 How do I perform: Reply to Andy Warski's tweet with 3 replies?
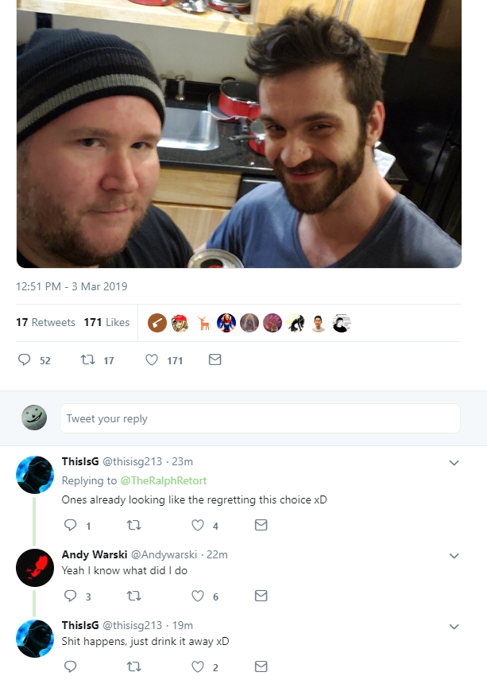[x=70, y=596]
